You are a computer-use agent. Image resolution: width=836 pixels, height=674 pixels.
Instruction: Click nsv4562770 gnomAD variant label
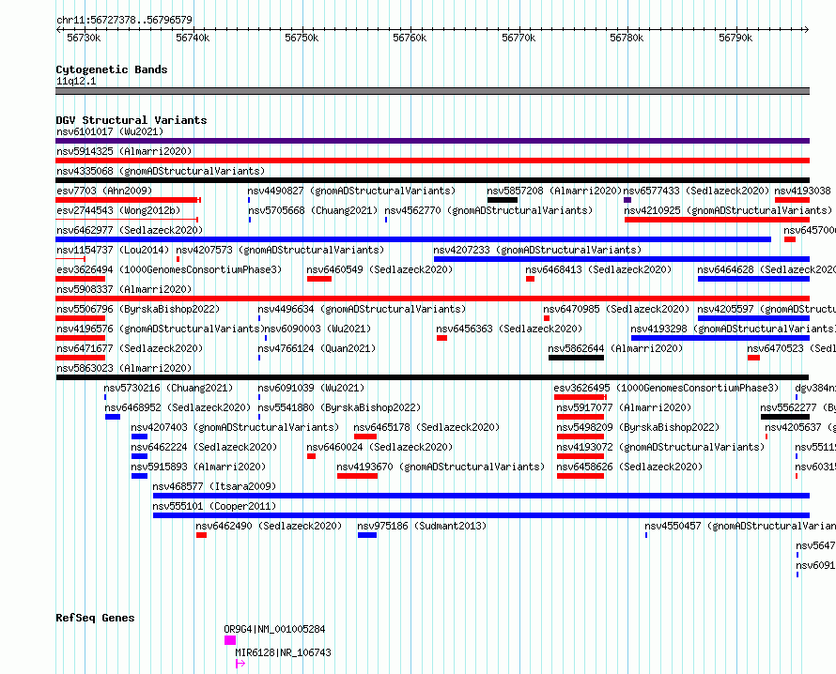(488, 210)
